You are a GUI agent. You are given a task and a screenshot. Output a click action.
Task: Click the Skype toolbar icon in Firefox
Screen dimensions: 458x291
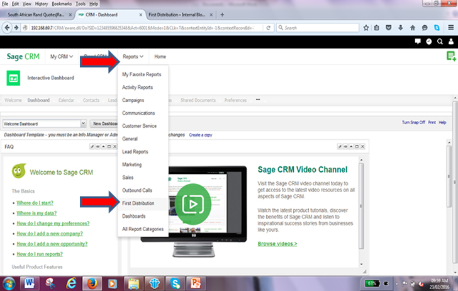pyautogui.click(x=437, y=28)
